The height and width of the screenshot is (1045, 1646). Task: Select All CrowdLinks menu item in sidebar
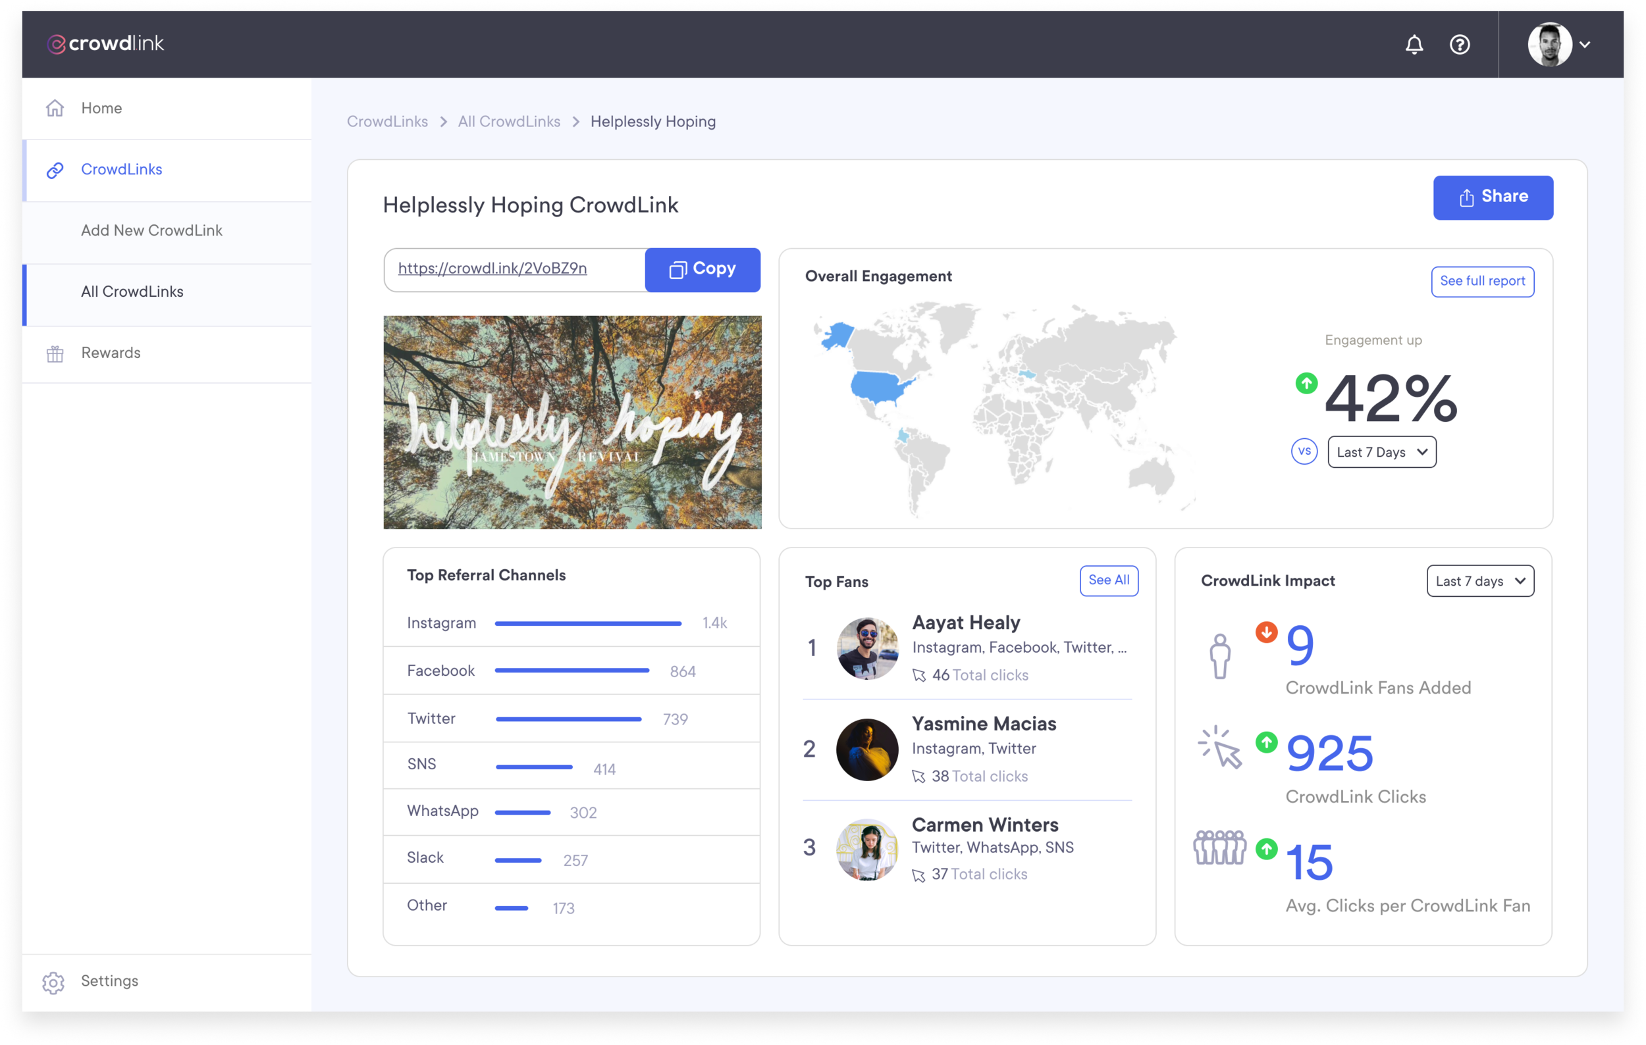132,292
